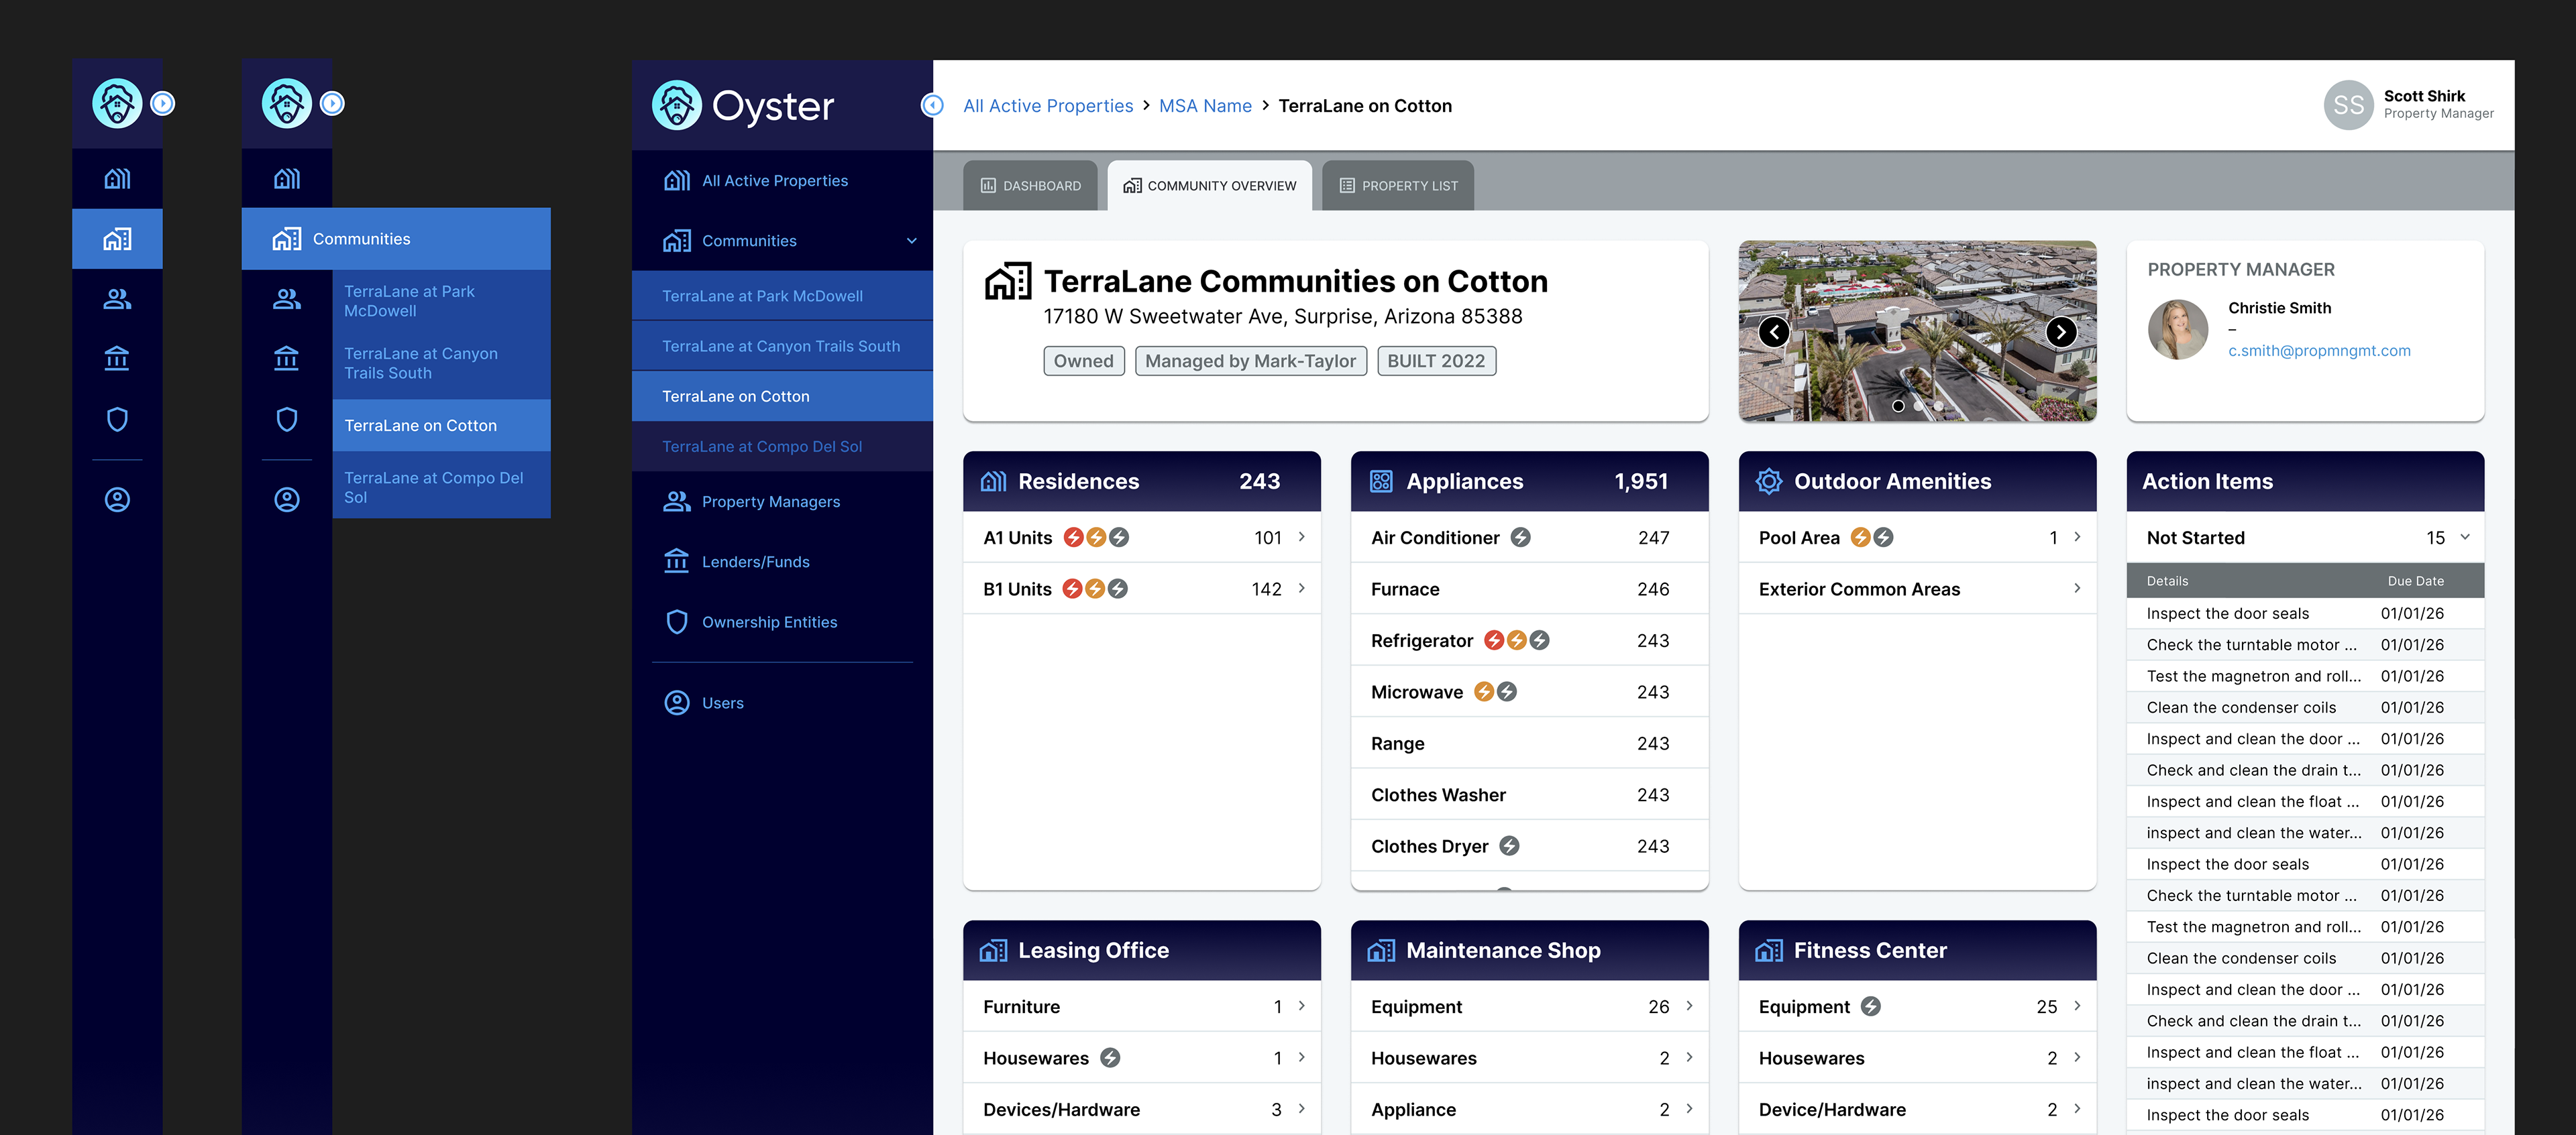Show previous property photo

tap(1774, 332)
